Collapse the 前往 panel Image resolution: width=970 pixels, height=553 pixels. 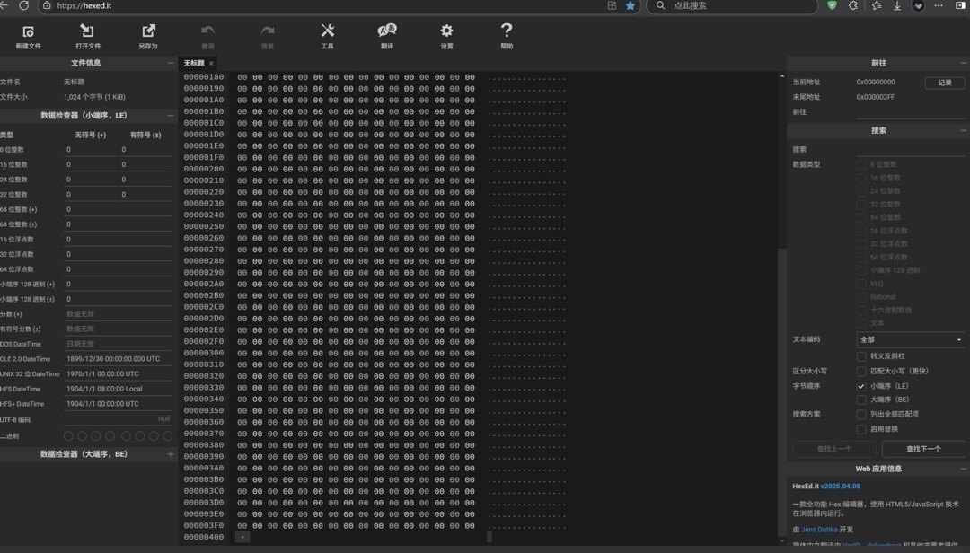point(963,63)
